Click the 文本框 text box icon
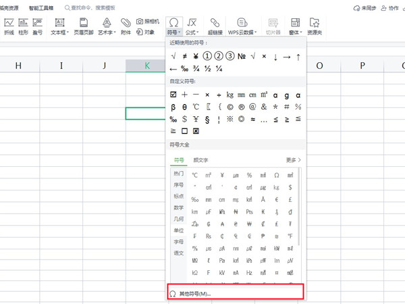 pos(59,23)
